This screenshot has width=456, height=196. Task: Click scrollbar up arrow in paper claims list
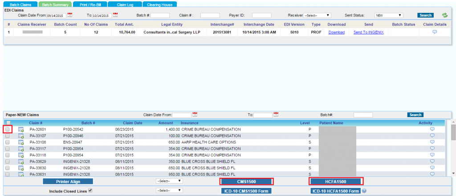point(453,122)
